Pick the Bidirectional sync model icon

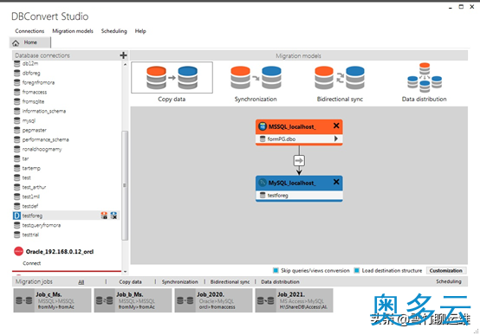click(x=340, y=78)
